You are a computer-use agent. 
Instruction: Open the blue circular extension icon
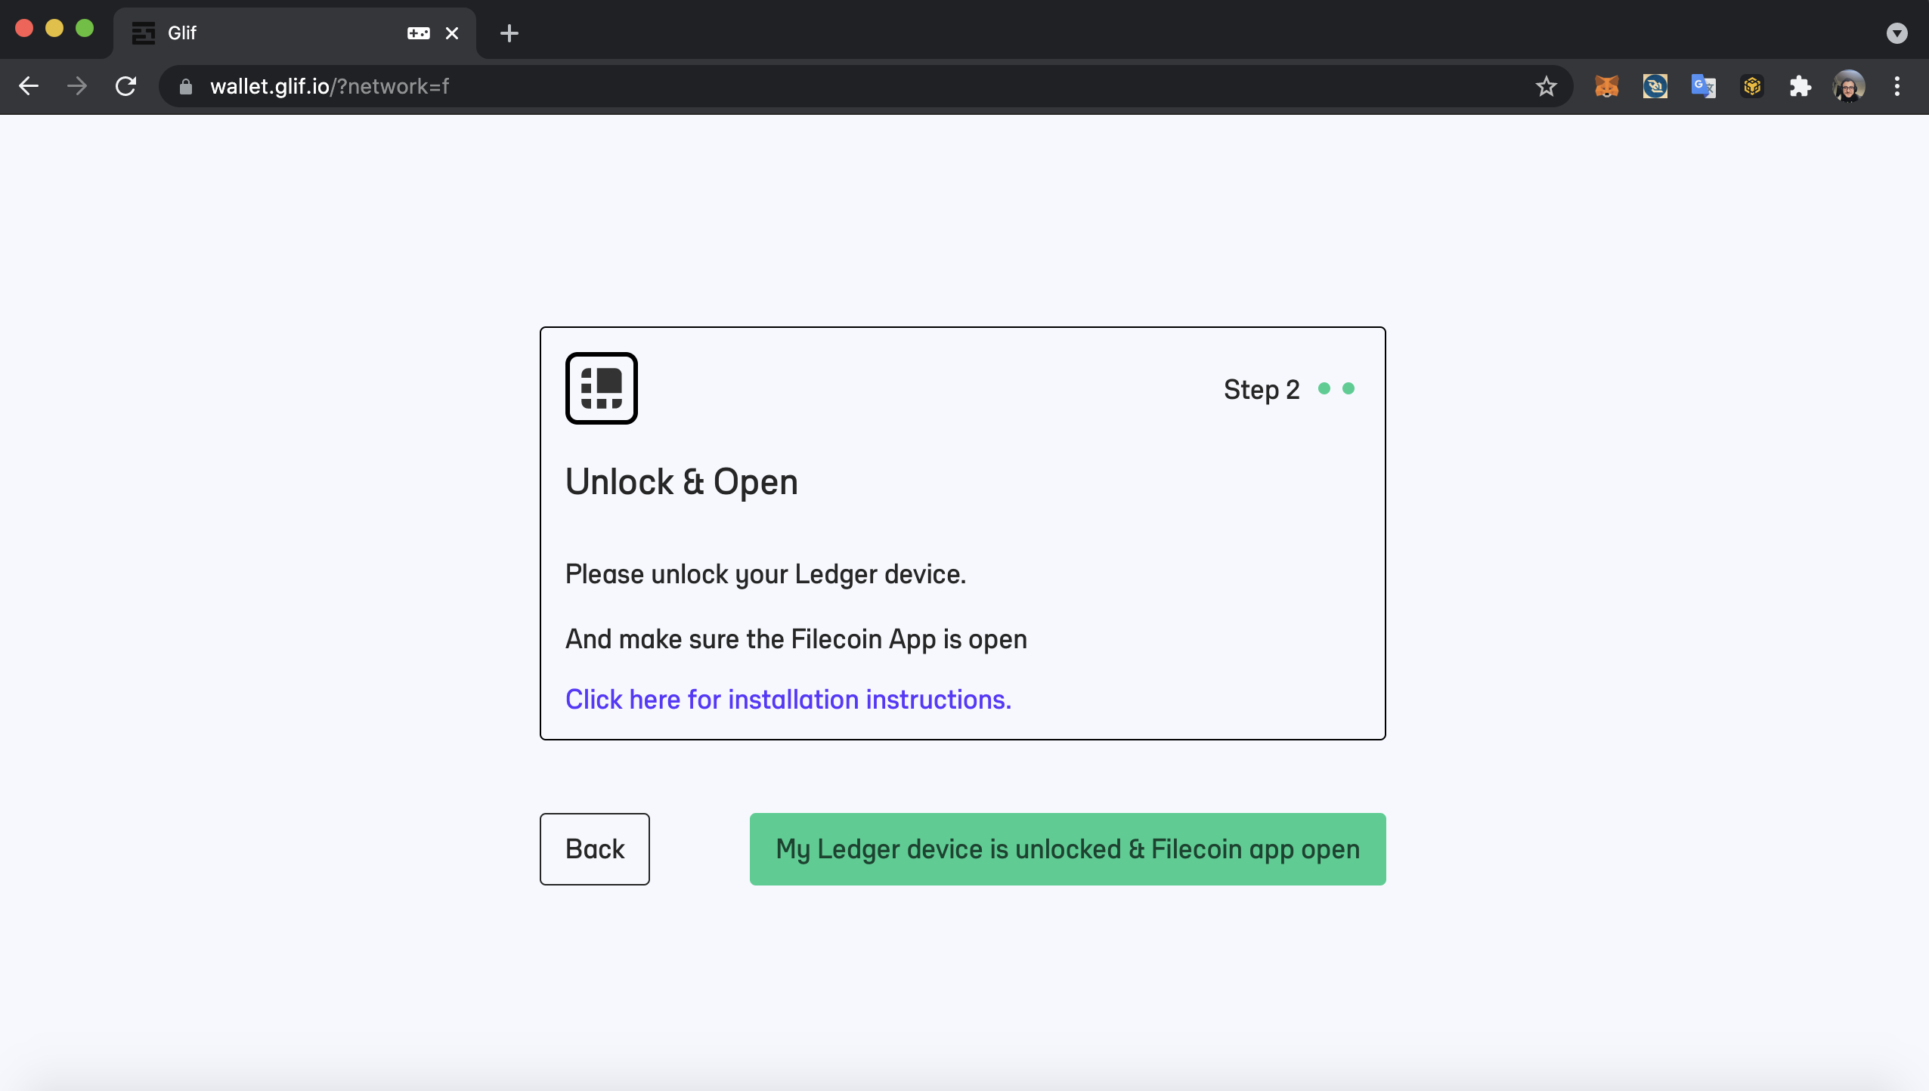pos(1655,86)
